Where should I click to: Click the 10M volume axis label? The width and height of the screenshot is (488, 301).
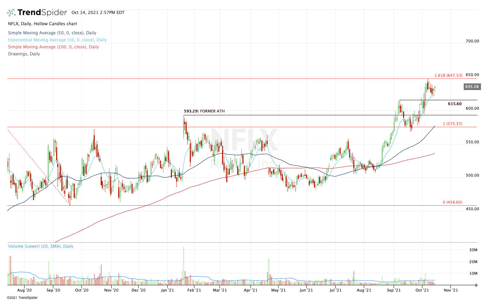pyautogui.click(x=474, y=273)
